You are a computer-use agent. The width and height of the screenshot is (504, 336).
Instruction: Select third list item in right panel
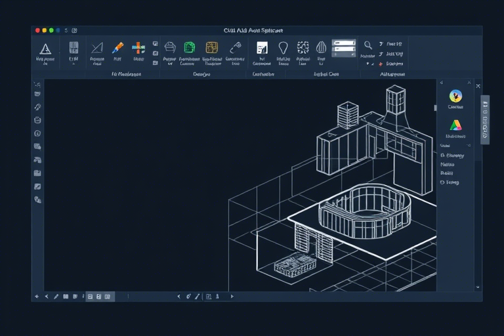(446, 173)
